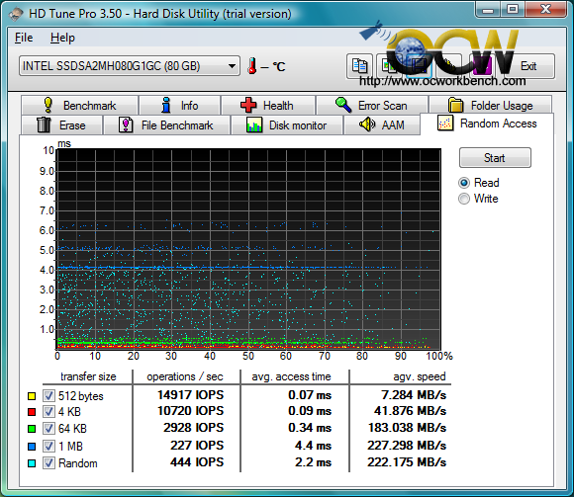The width and height of the screenshot is (574, 497).
Task: Open the Benchmark tab via its lightbulb icon
Action: pyautogui.click(x=48, y=106)
